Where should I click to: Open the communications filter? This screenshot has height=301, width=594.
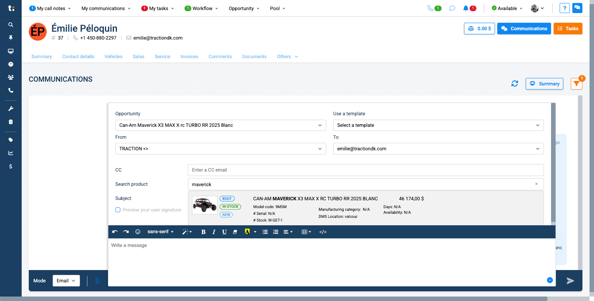(x=576, y=84)
